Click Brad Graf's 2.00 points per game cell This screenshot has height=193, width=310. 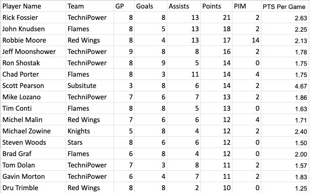tap(285, 154)
